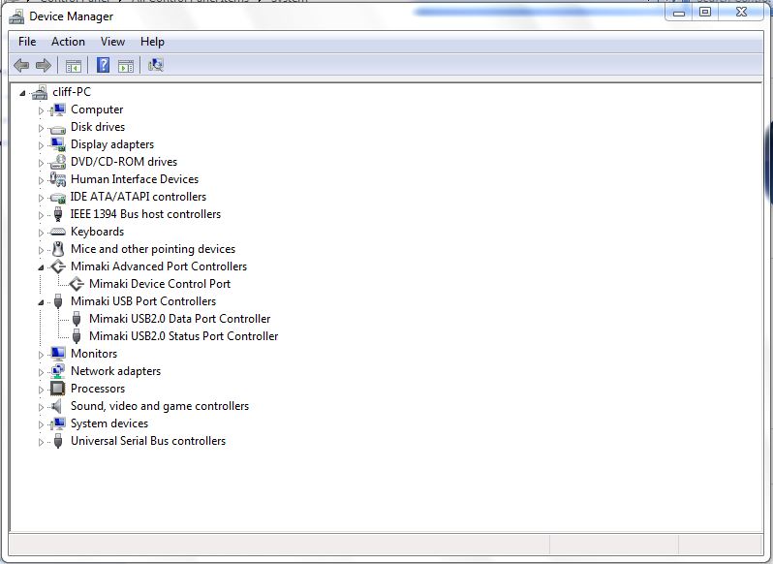Click the Disk drives icon
773x564 pixels.
click(58, 128)
